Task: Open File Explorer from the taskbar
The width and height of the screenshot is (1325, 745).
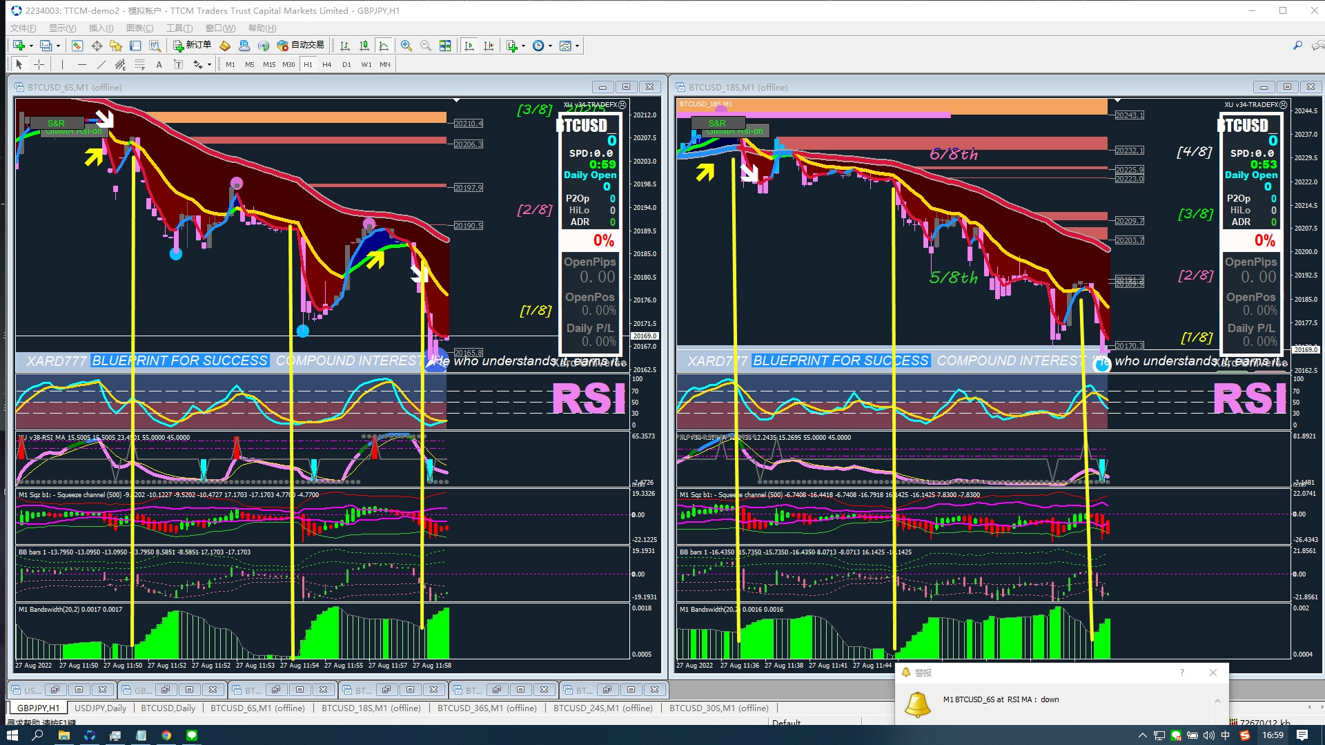Action: point(63,735)
